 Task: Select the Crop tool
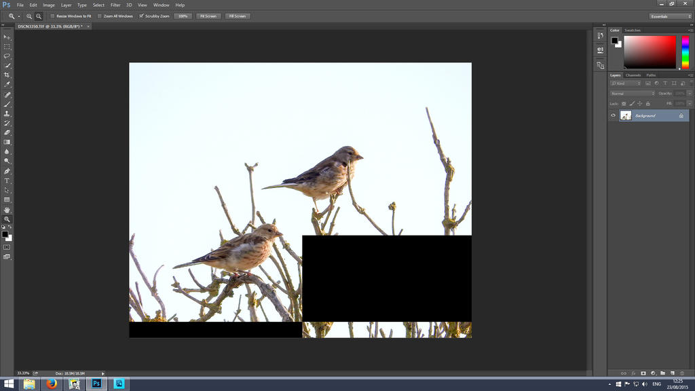click(7, 75)
